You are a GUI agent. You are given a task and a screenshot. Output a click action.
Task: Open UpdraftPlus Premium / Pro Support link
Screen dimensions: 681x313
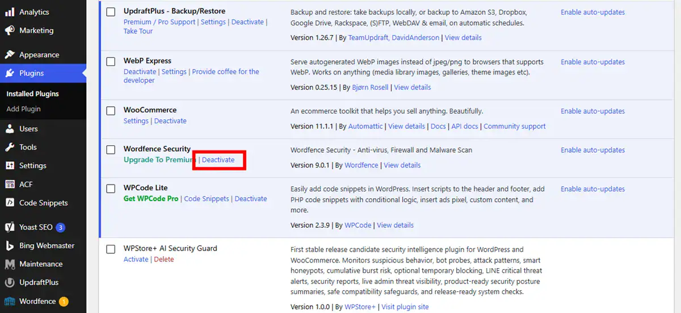pyautogui.click(x=159, y=22)
